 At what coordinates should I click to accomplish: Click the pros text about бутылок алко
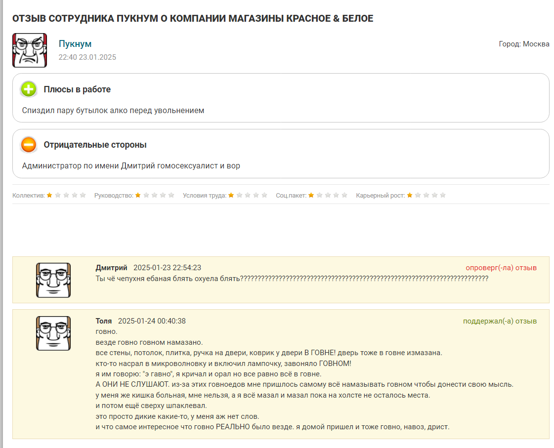[113, 111]
